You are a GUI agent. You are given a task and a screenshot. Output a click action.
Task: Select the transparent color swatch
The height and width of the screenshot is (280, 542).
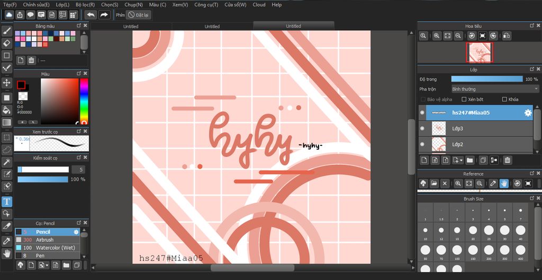[23, 96]
